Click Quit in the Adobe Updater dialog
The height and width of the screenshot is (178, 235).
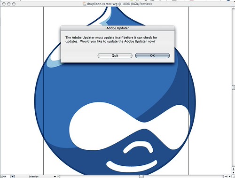[115, 55]
